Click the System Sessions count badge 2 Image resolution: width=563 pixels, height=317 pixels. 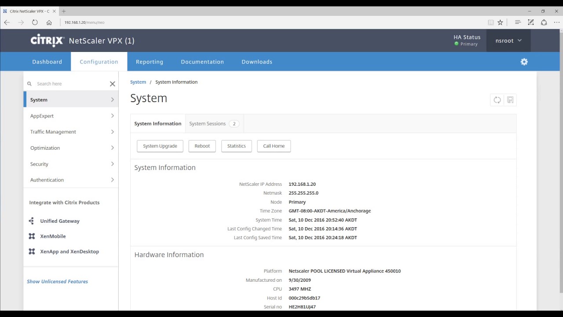point(234,124)
